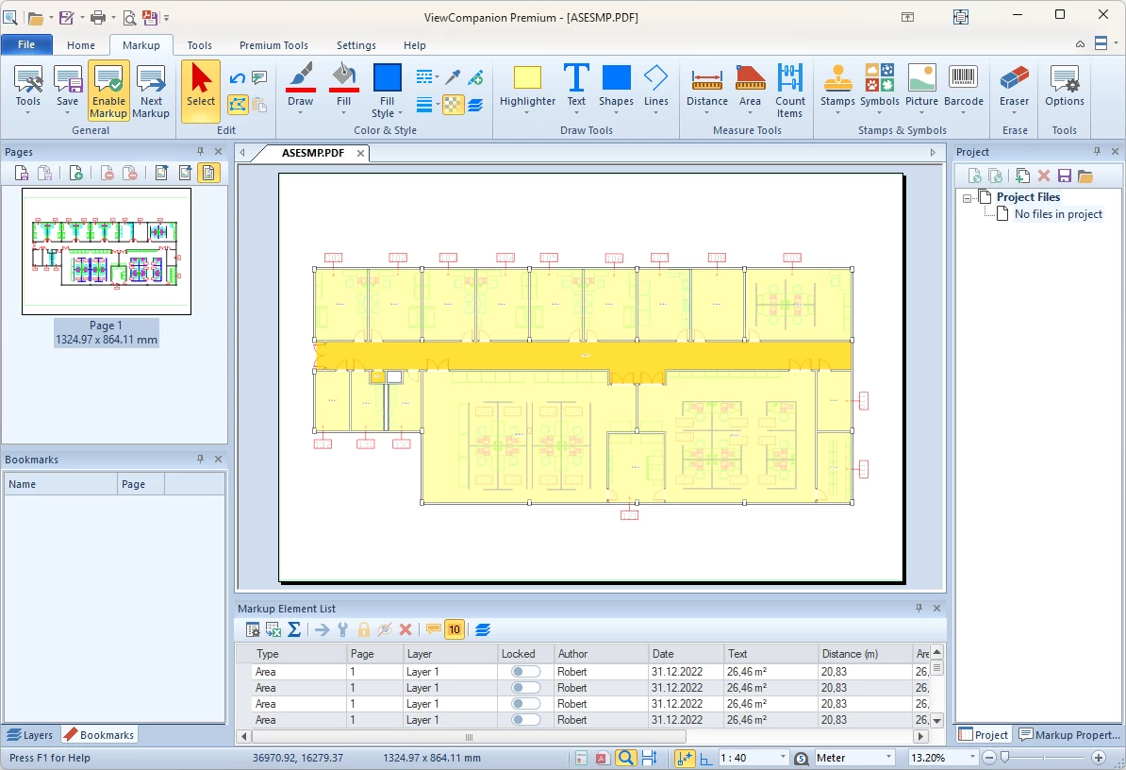Image resolution: width=1126 pixels, height=770 pixels.
Task: Open the Lines dropdown
Action: (655, 113)
